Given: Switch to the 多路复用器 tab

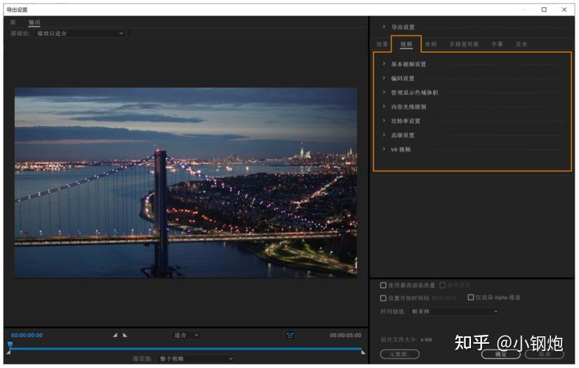Looking at the screenshot, I should (x=463, y=44).
